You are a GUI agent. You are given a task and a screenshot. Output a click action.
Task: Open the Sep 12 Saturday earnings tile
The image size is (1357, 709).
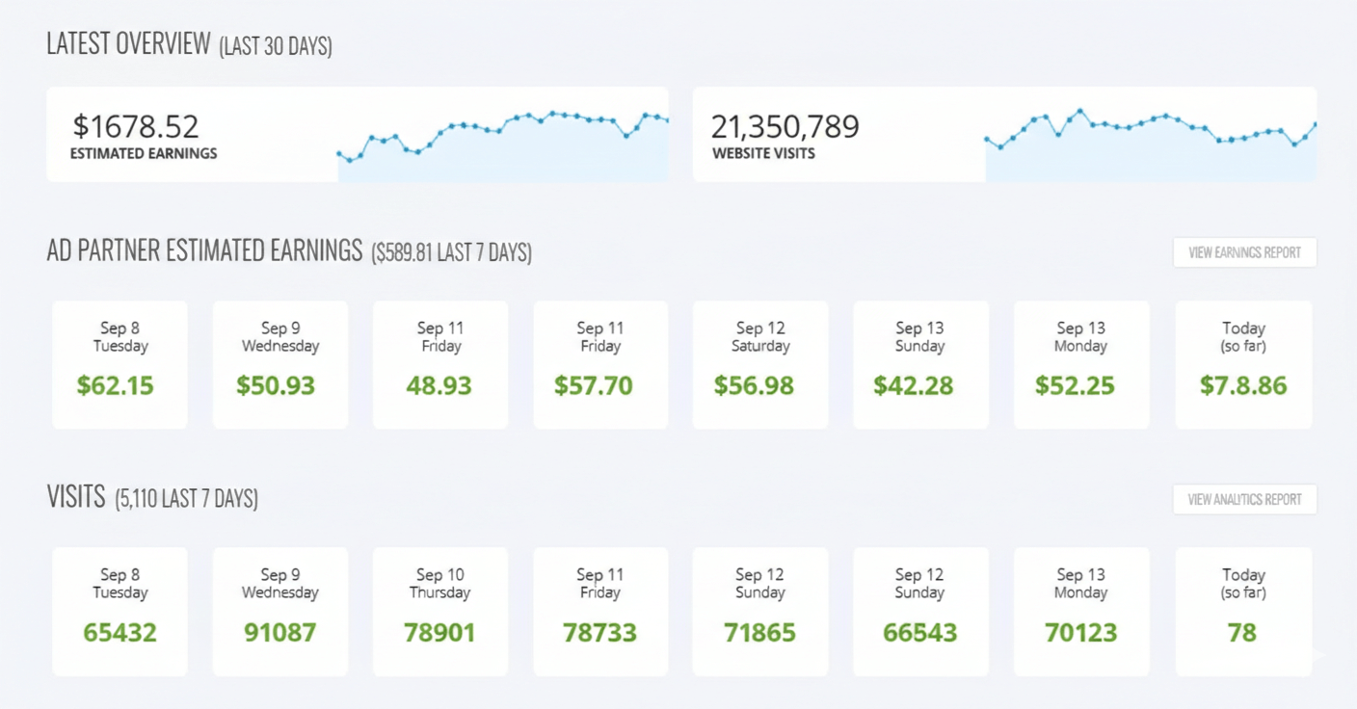759,364
